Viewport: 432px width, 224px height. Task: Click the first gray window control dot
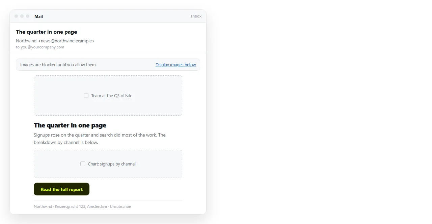[x=16, y=16]
